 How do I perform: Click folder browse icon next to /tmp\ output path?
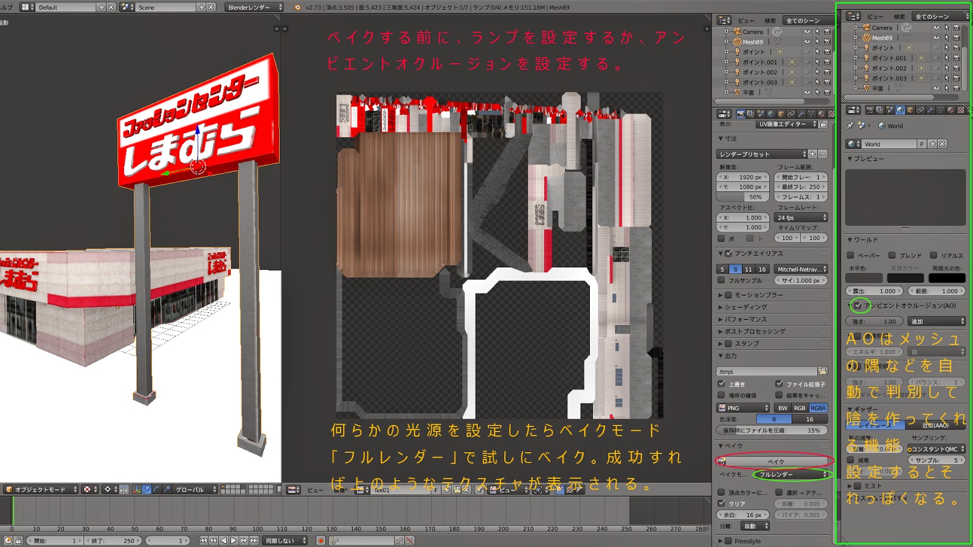click(x=823, y=371)
